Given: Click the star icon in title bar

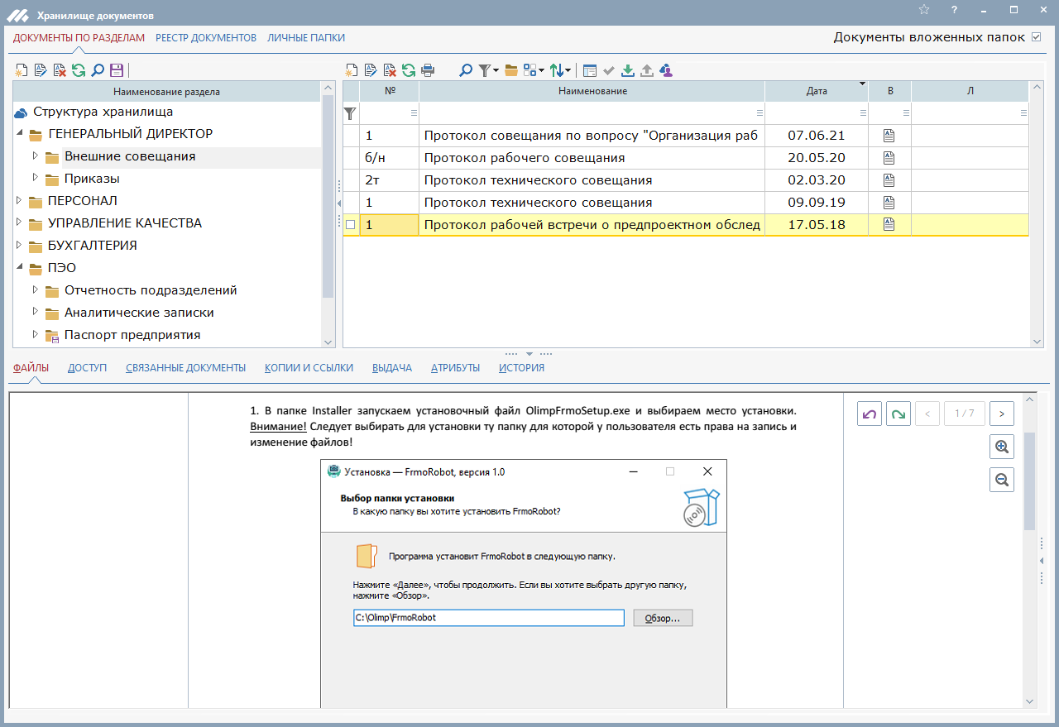Looking at the screenshot, I should pos(924,10).
